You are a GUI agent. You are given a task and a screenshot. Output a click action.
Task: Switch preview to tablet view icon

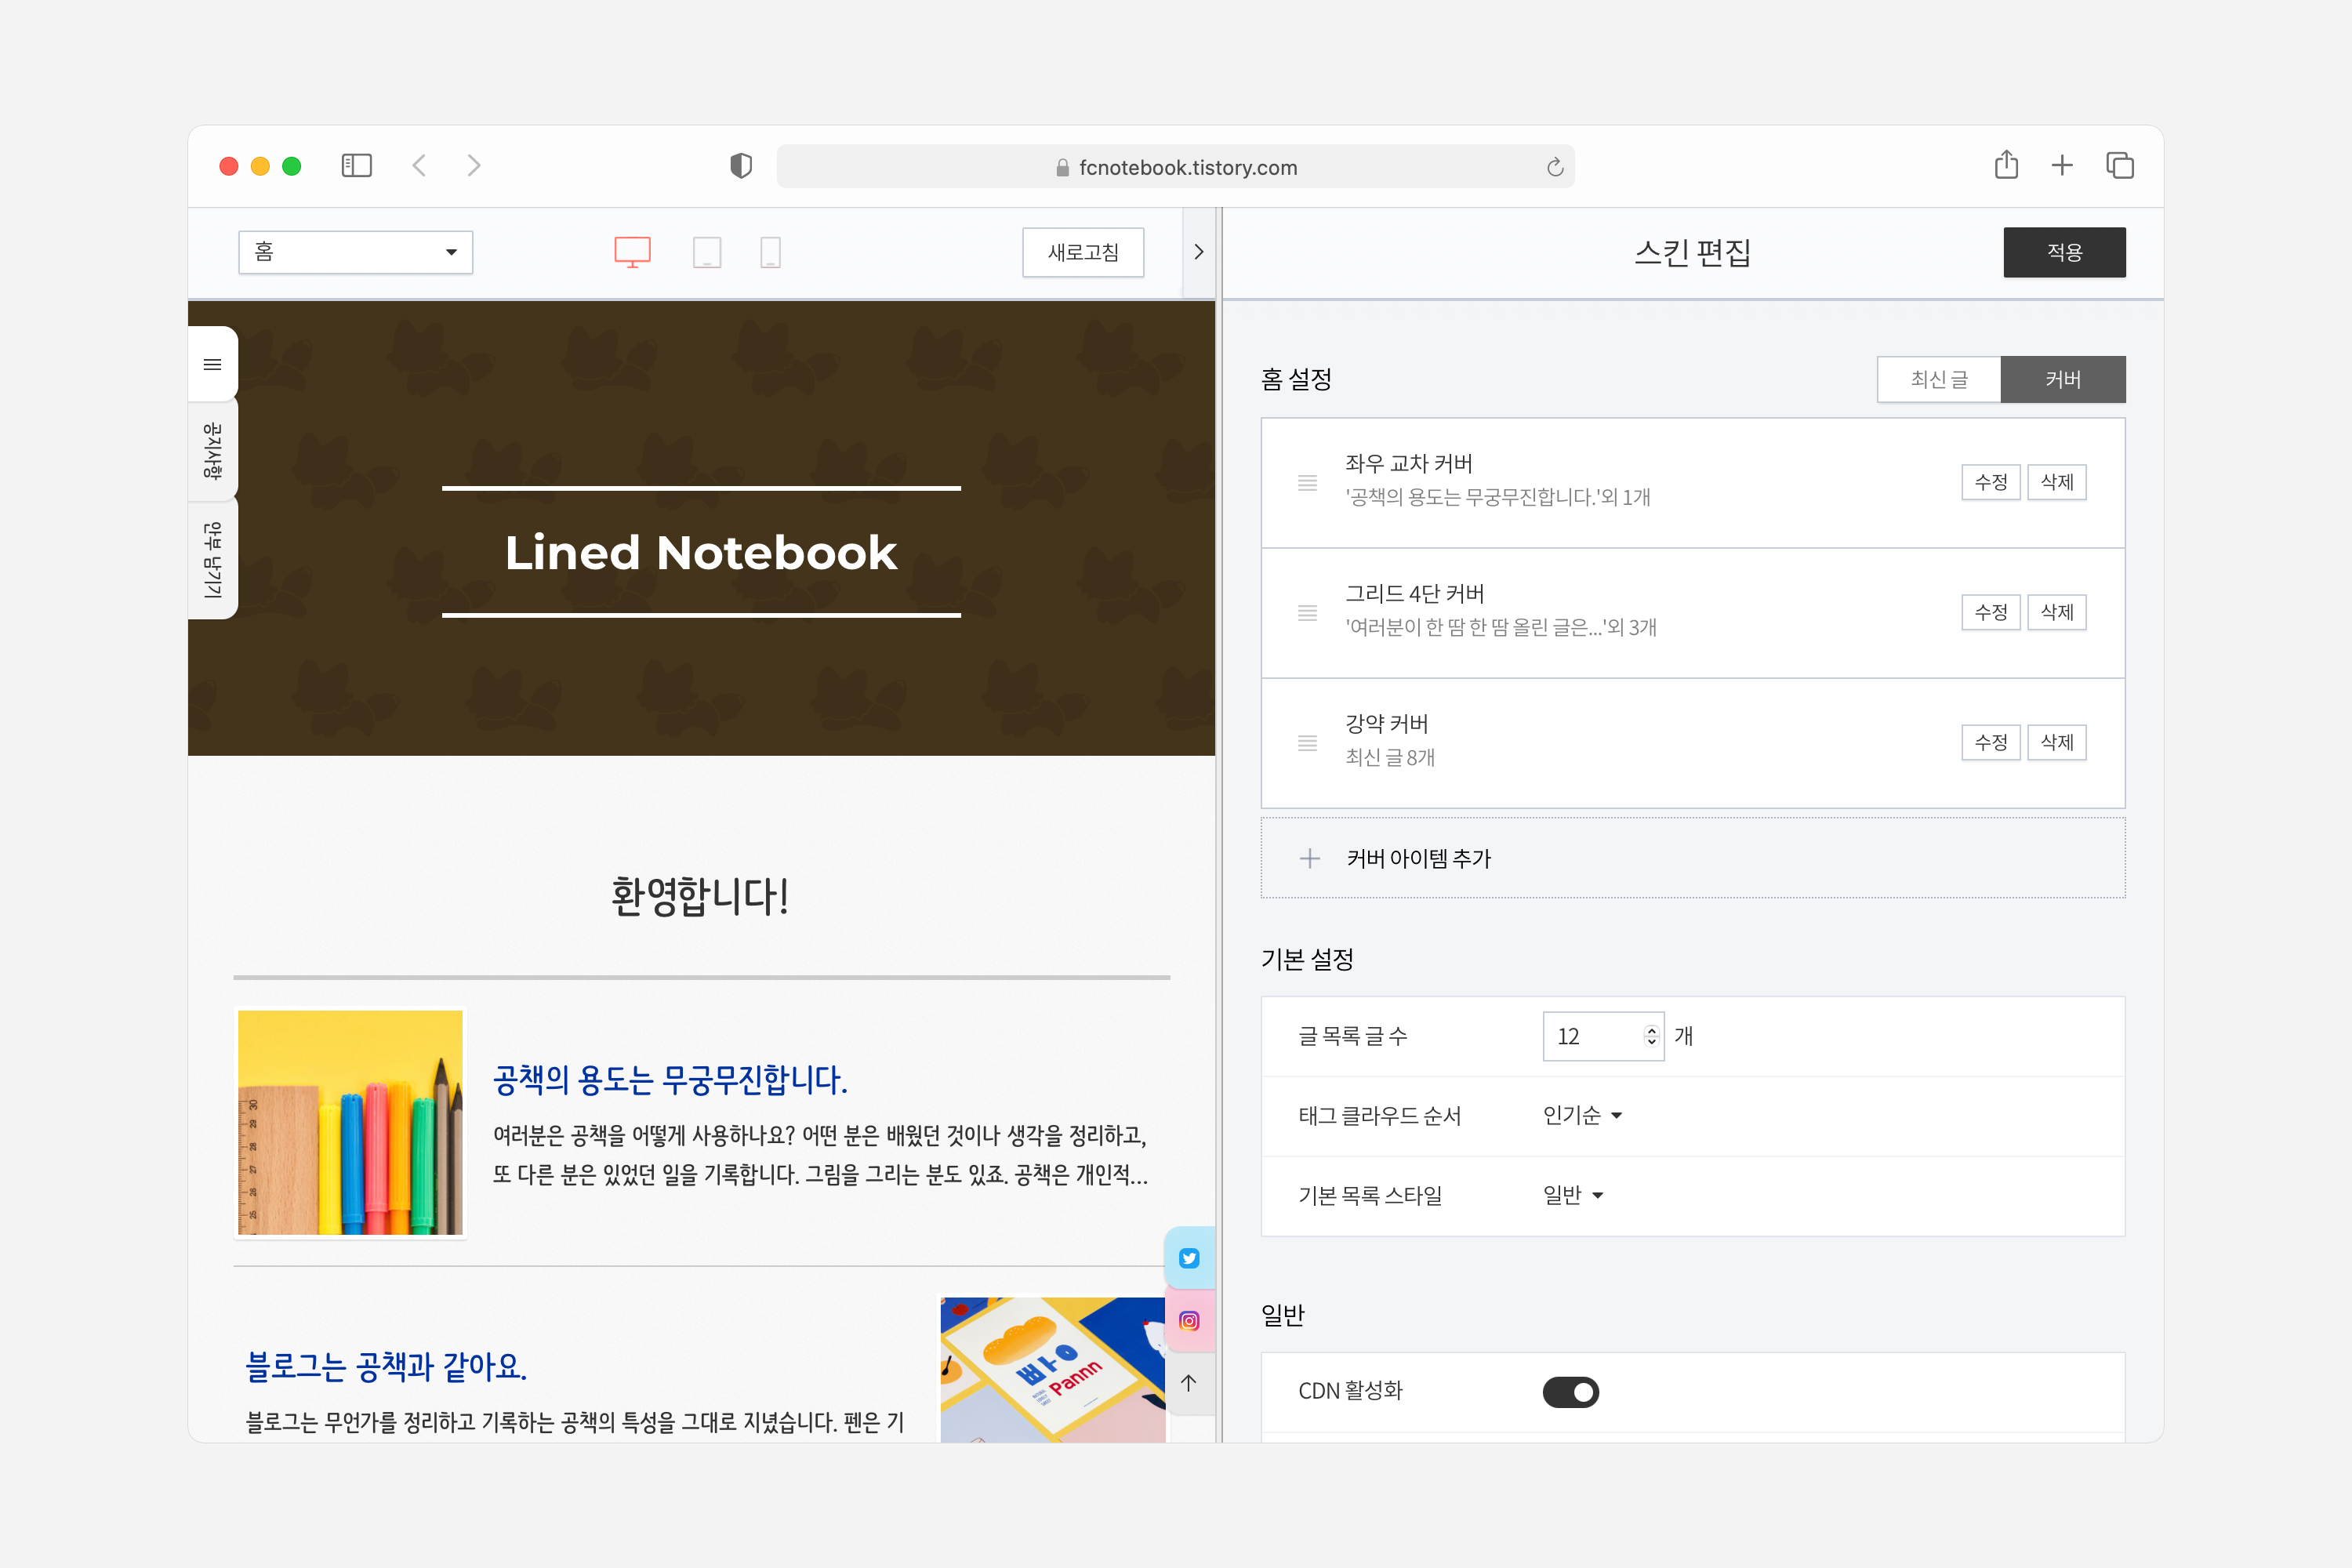coord(708,252)
